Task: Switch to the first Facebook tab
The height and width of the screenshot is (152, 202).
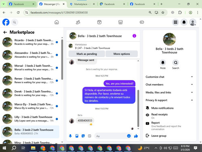Action: click(x=22, y=4)
